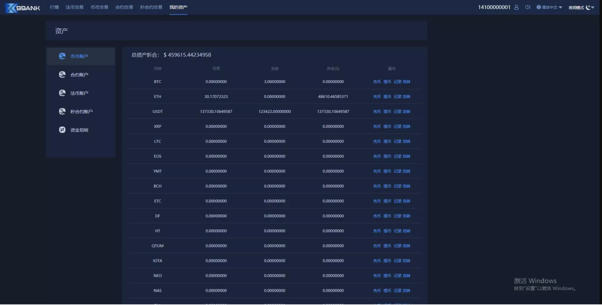Click the 资金划转 transfer arrows icon

pos(62,130)
